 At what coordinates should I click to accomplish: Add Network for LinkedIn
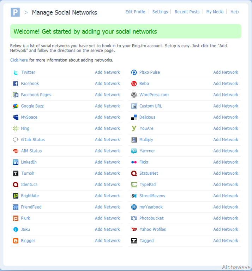point(107,162)
